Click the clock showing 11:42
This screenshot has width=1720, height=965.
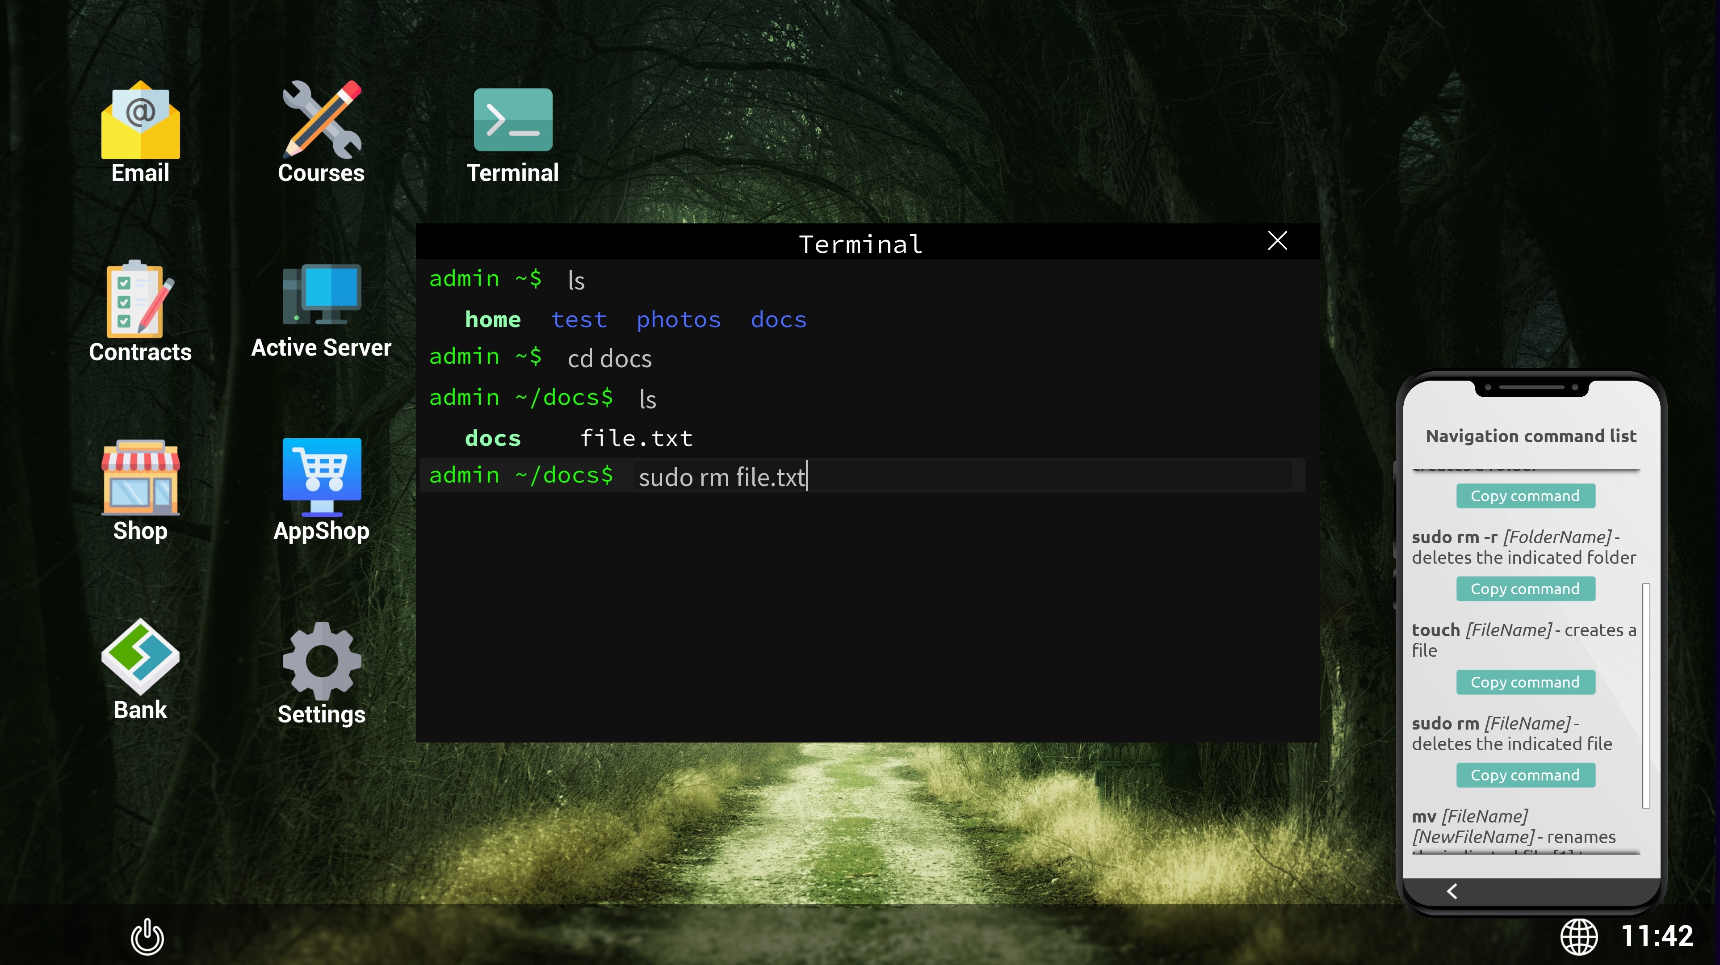coord(1657,936)
